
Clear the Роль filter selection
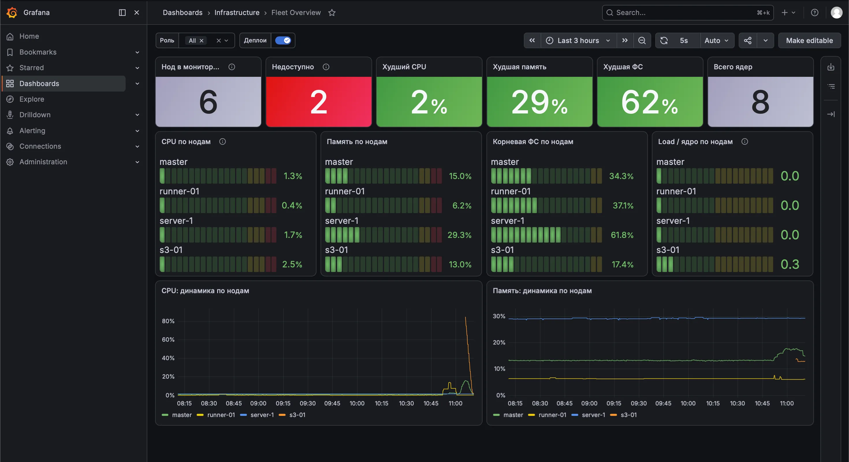[219, 40]
